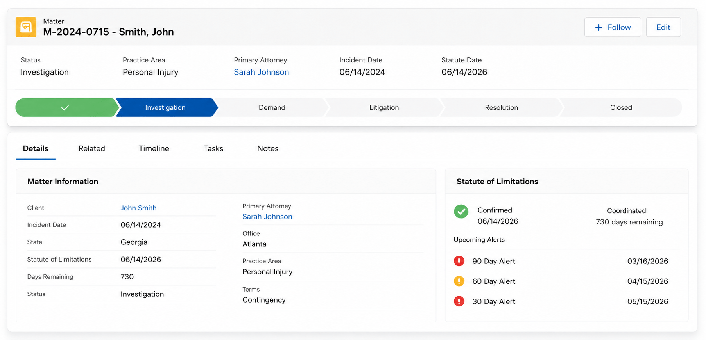Click the plus icon in Follow button
Screen dimensions: 706x340
(x=598, y=27)
